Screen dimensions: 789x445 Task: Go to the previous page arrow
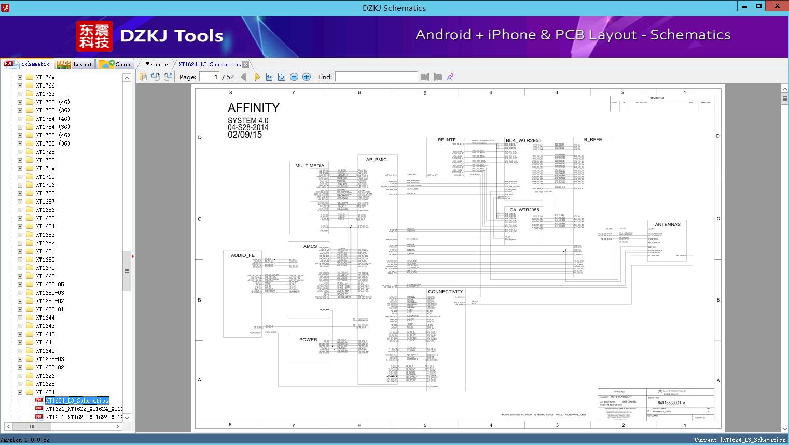pos(244,77)
